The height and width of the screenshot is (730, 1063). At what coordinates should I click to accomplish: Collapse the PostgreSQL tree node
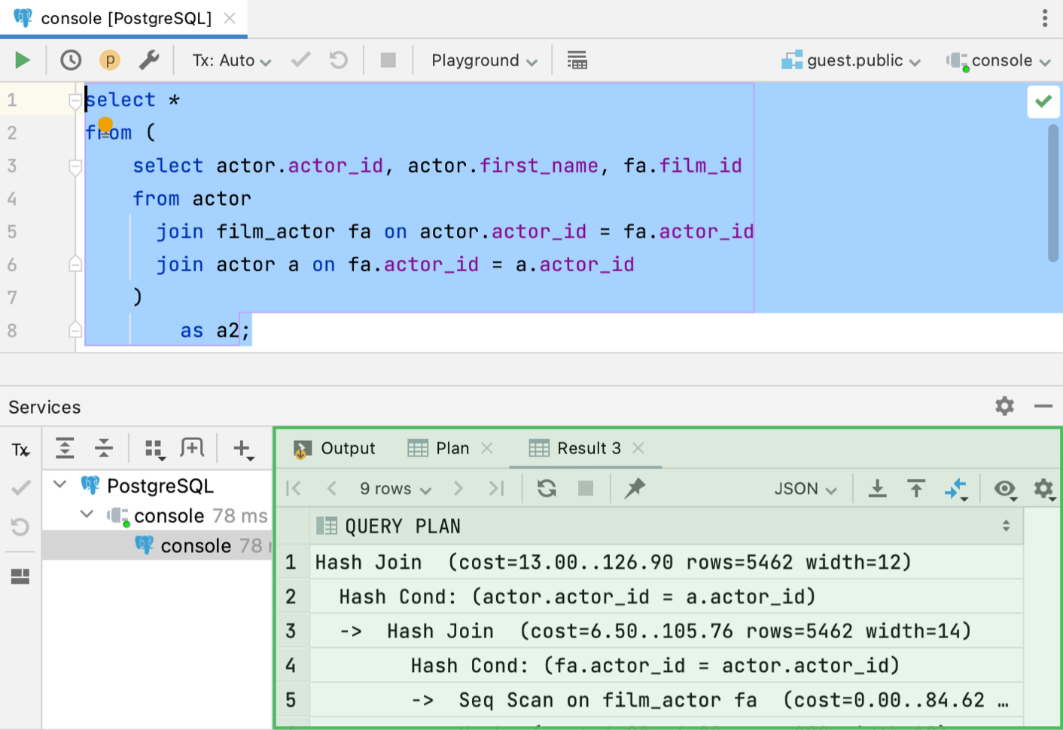(x=60, y=485)
